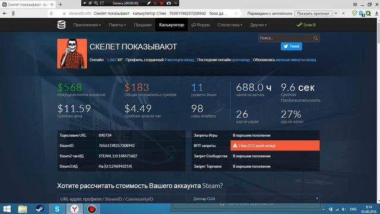This screenshot has width=380, height=214.
Task: Click the red 1 бан VAC warning cell
Action: coord(275,146)
